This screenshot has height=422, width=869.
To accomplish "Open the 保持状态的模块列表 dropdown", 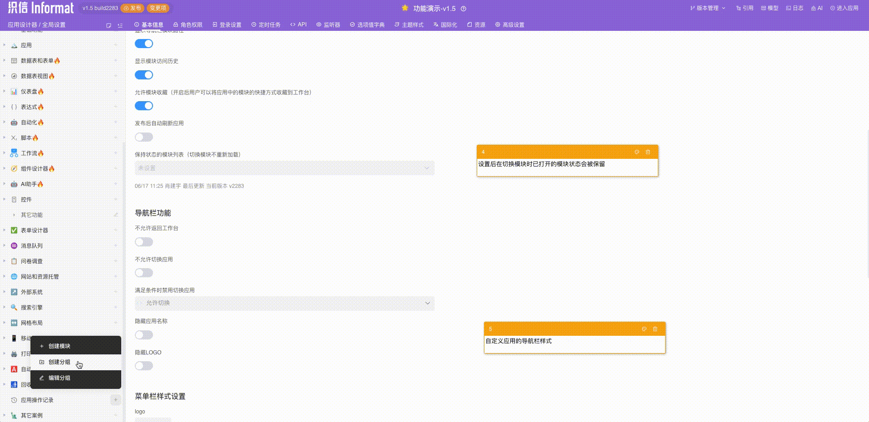I will [x=284, y=168].
